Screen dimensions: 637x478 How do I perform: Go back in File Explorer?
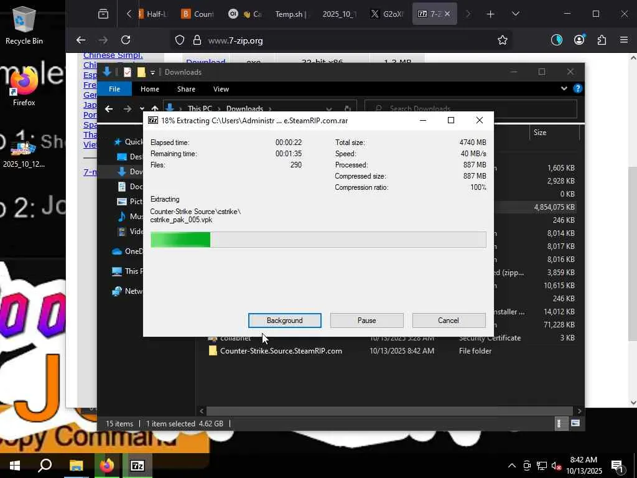coord(108,108)
